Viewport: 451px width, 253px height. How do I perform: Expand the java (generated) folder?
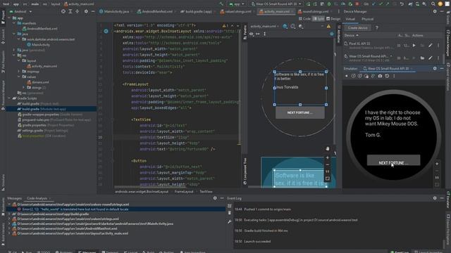14,50
